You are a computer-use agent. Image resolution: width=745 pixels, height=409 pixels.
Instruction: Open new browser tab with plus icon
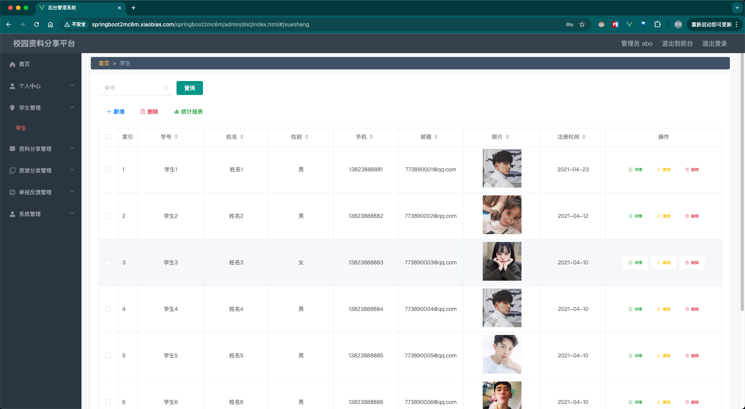coord(133,8)
